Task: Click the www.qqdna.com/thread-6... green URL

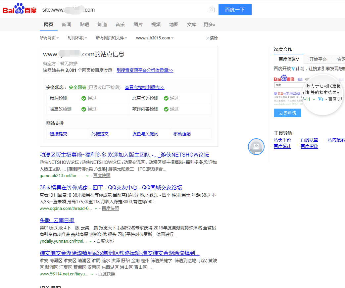Action: tap(66, 208)
